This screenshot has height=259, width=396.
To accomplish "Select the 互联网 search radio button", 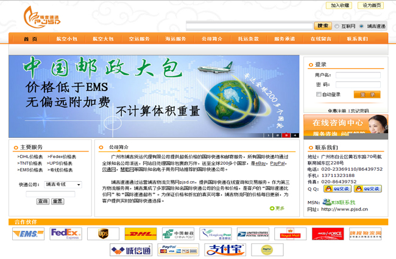I will coord(338,27).
